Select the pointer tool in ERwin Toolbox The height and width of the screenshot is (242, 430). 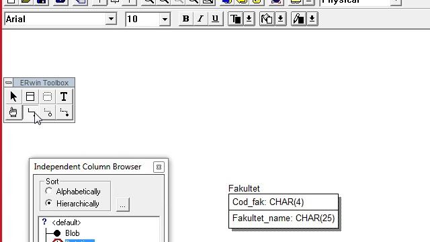coord(13,97)
